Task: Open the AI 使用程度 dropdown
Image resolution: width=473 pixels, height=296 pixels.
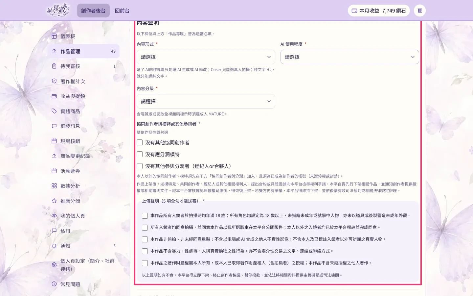Action: pos(350,57)
